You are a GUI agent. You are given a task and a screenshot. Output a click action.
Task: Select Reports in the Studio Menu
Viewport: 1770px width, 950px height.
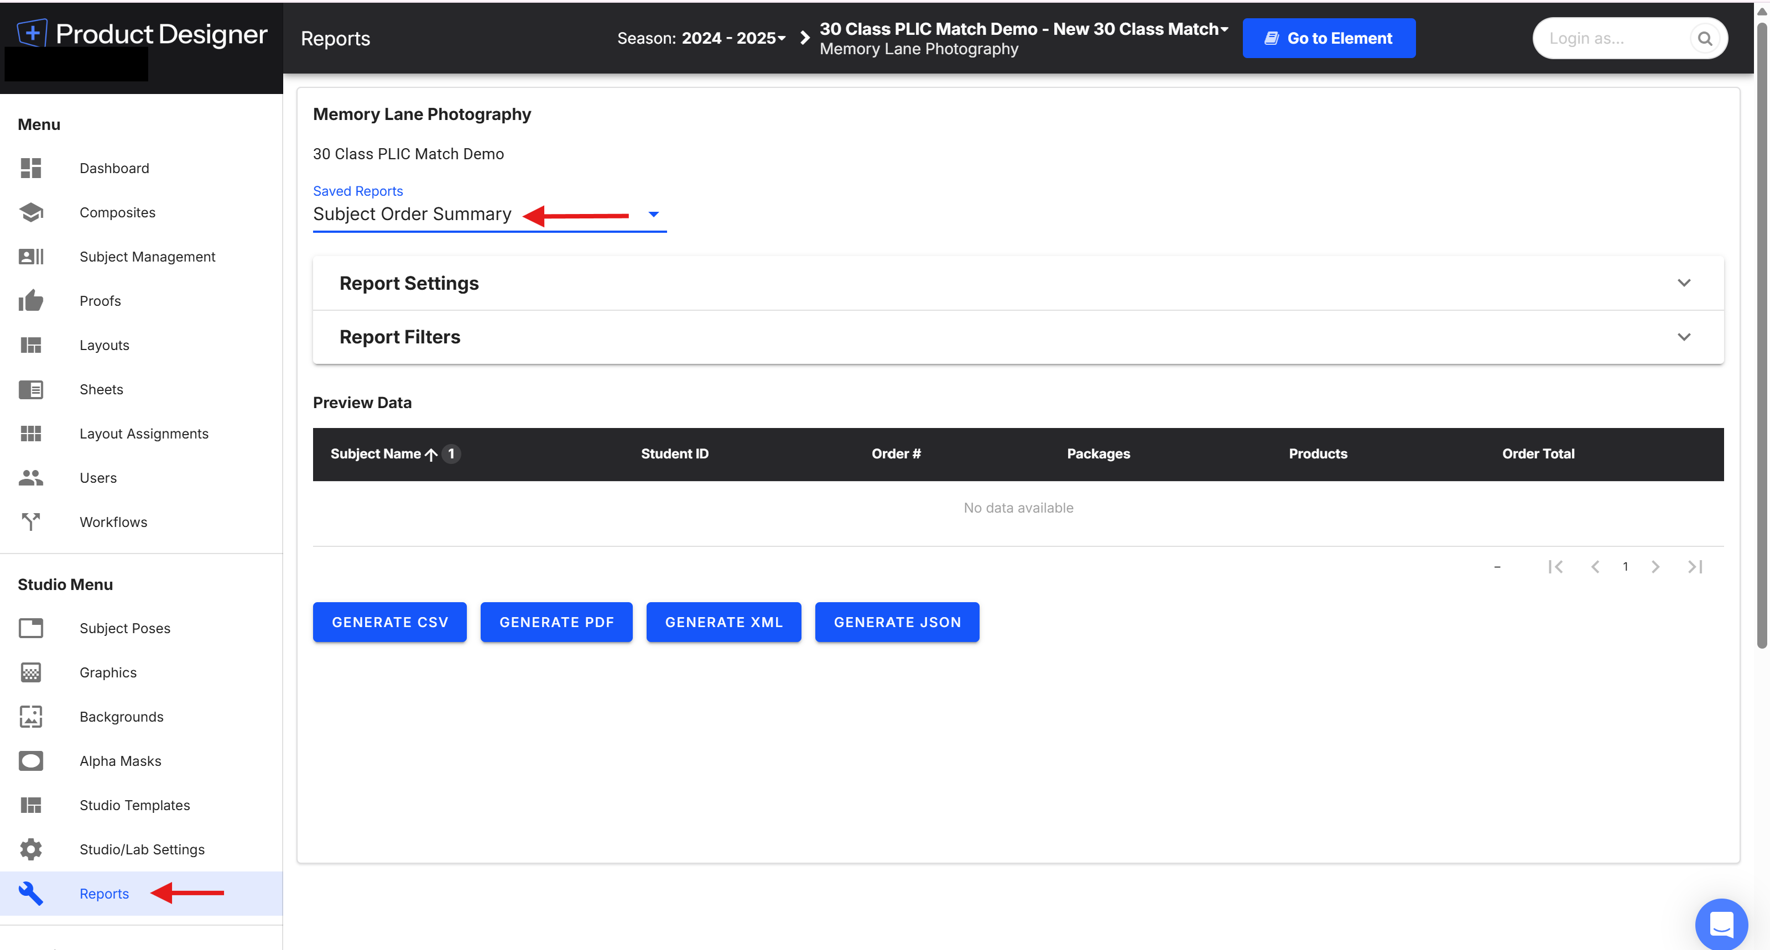pos(141,893)
